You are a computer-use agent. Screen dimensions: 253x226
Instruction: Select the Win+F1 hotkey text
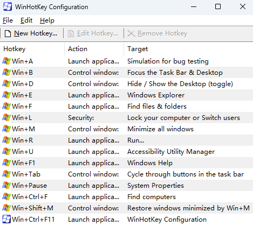click(23, 163)
